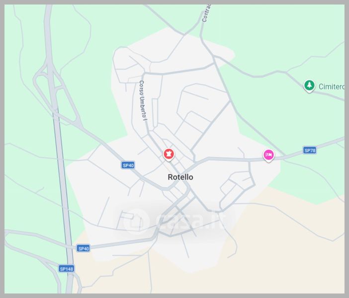Click the red pharmacy marker pin

(x=169, y=154)
